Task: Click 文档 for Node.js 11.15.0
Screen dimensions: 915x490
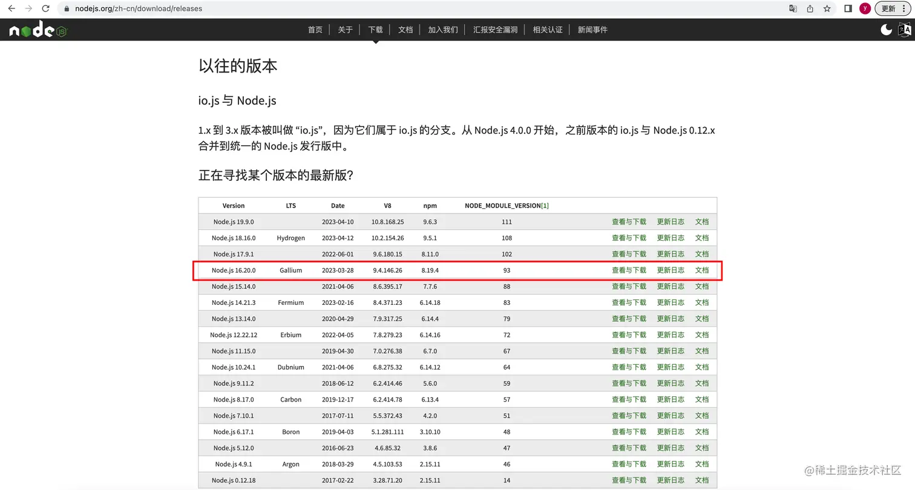Action: pyautogui.click(x=702, y=351)
